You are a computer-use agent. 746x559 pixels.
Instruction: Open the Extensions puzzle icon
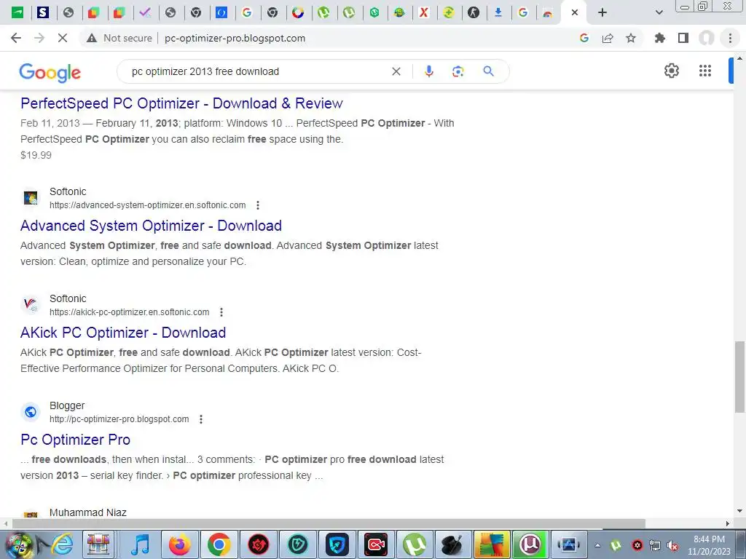pos(660,38)
